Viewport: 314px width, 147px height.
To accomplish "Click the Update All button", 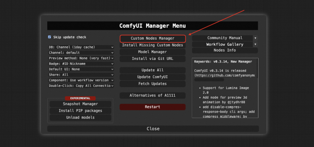I will tap(152, 70).
